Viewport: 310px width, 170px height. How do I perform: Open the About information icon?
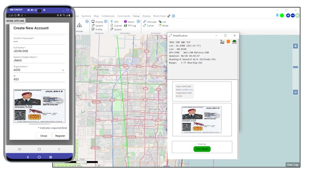pos(125,22)
